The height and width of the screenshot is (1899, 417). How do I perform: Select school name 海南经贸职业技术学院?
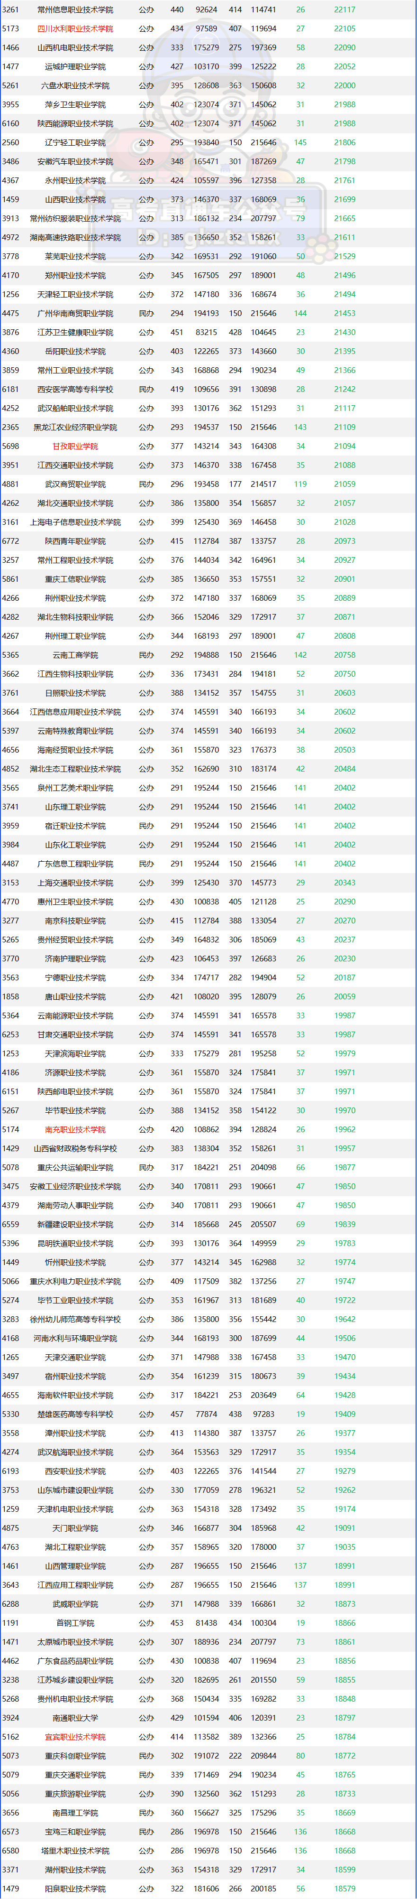click(x=75, y=750)
